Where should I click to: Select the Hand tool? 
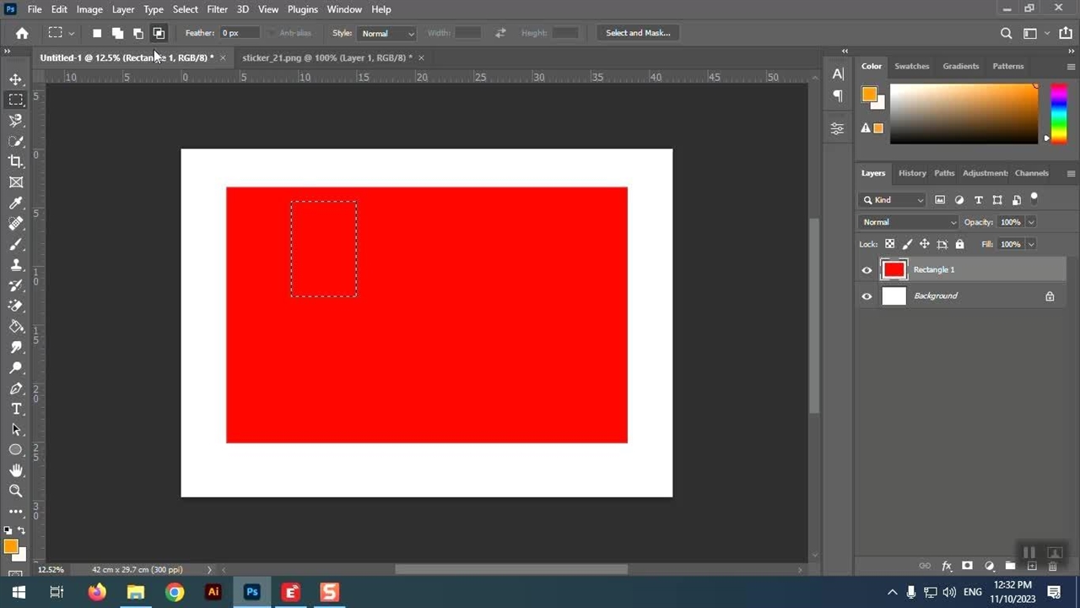click(x=15, y=470)
